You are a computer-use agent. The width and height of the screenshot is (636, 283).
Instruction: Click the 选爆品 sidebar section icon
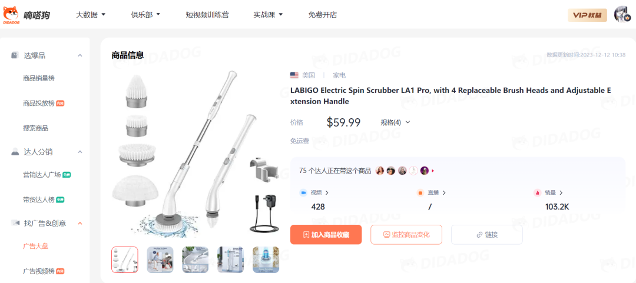click(x=15, y=55)
